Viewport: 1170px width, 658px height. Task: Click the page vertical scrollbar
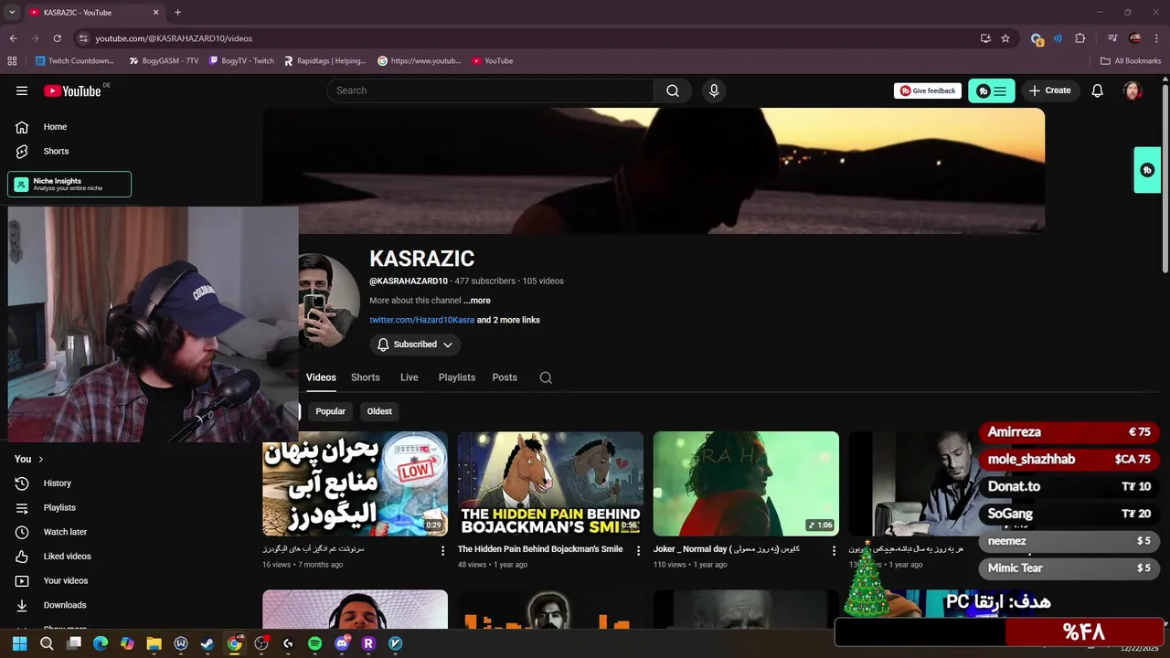(x=1165, y=178)
